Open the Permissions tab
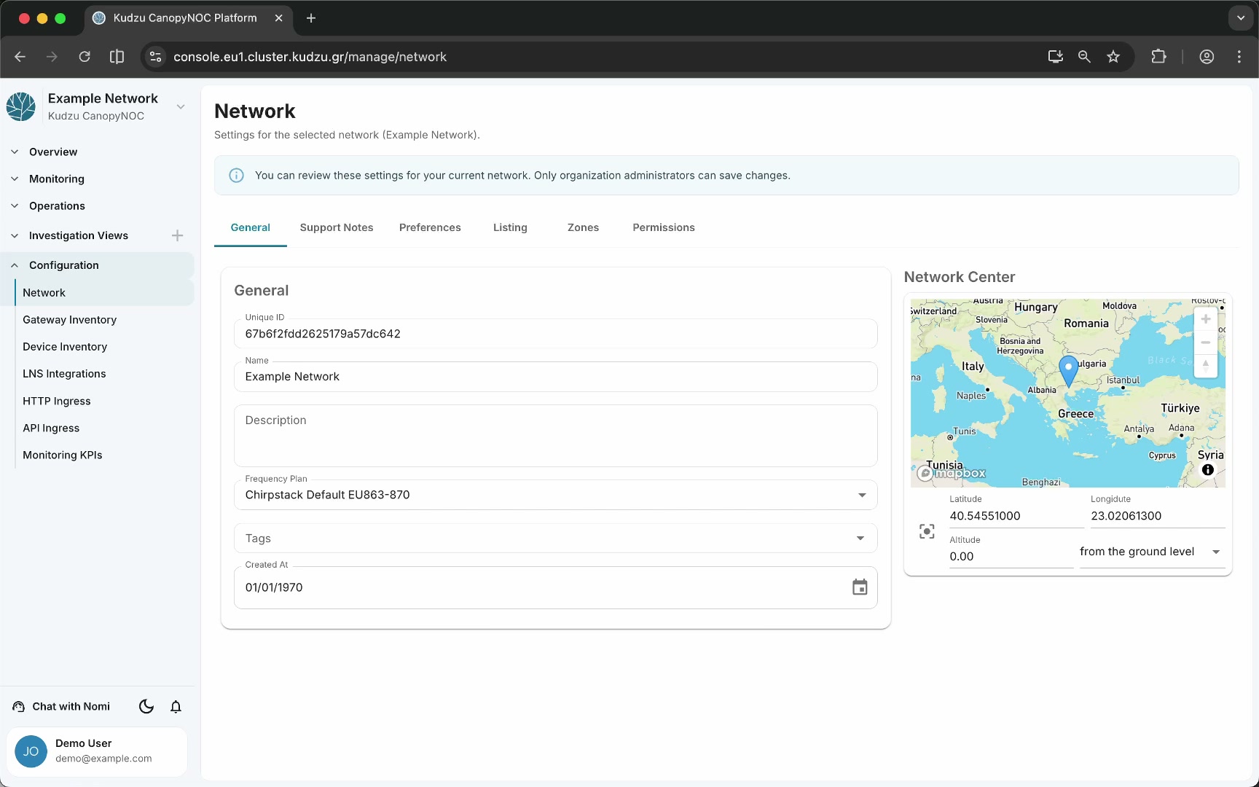The width and height of the screenshot is (1259, 787). coord(664,227)
